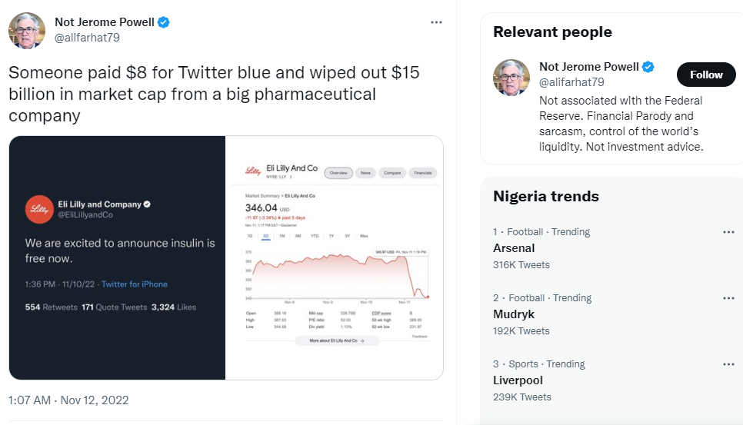The image size is (743, 425).
Task: Follow Not Jerome Powell
Action: [705, 75]
